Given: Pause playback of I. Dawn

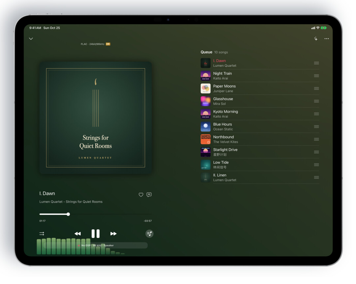Looking at the screenshot, I should [x=96, y=233].
